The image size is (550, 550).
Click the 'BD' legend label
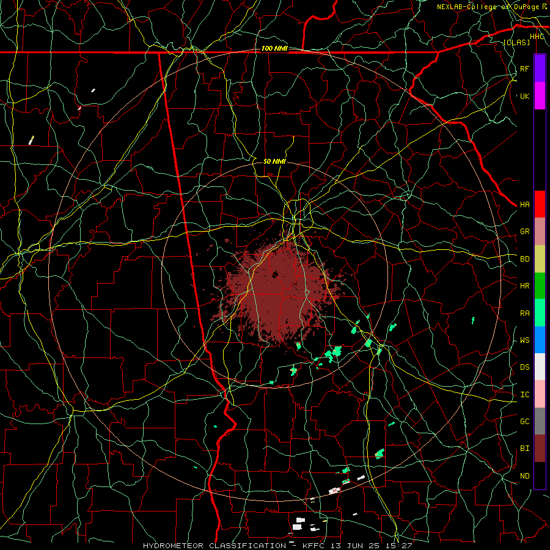click(524, 259)
